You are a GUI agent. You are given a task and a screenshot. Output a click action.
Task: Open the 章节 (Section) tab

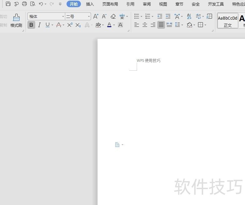[x=179, y=4]
